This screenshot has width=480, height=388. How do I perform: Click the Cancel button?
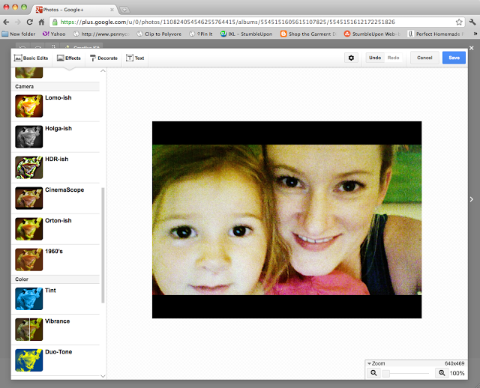coord(424,58)
